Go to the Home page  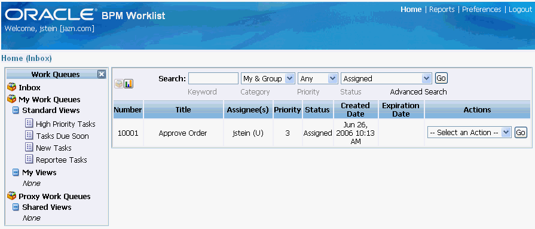click(x=411, y=10)
